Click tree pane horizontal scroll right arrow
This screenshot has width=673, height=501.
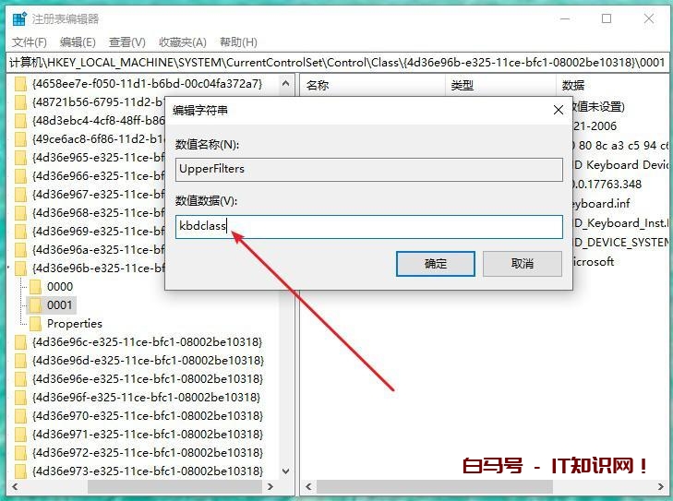[270, 486]
